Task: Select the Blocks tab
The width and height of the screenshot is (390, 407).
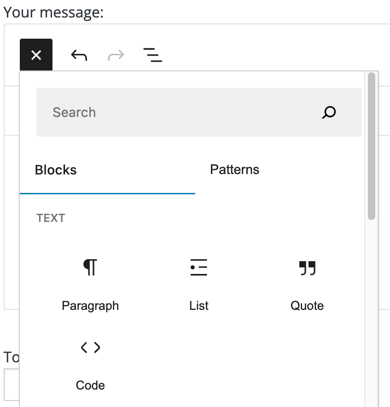Action: [x=55, y=169]
